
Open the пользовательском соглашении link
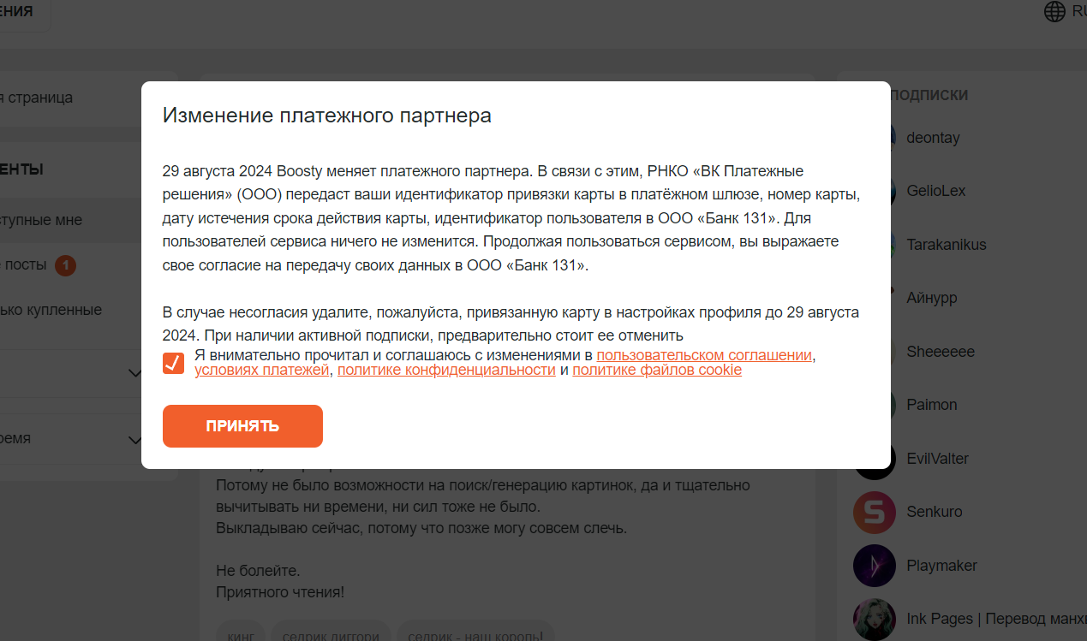(x=704, y=355)
